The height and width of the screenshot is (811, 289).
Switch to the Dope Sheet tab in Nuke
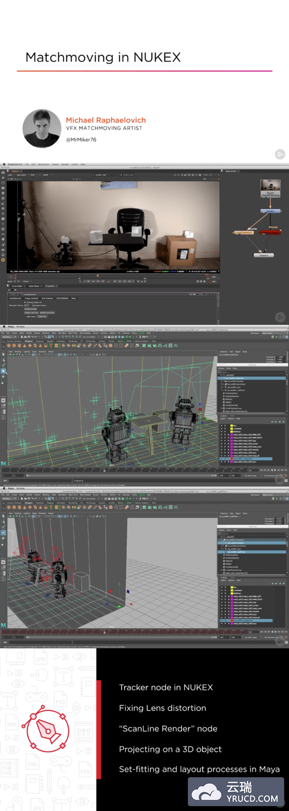[x=34, y=286]
